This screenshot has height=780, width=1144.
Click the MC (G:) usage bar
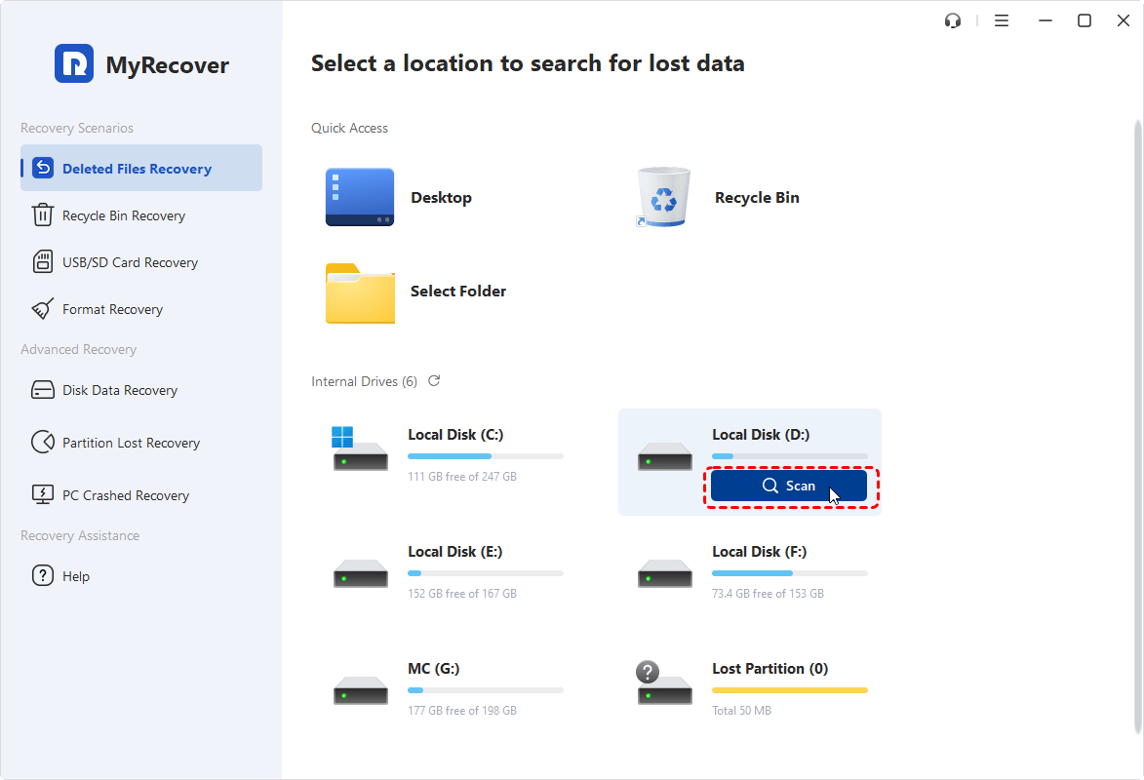tap(485, 690)
